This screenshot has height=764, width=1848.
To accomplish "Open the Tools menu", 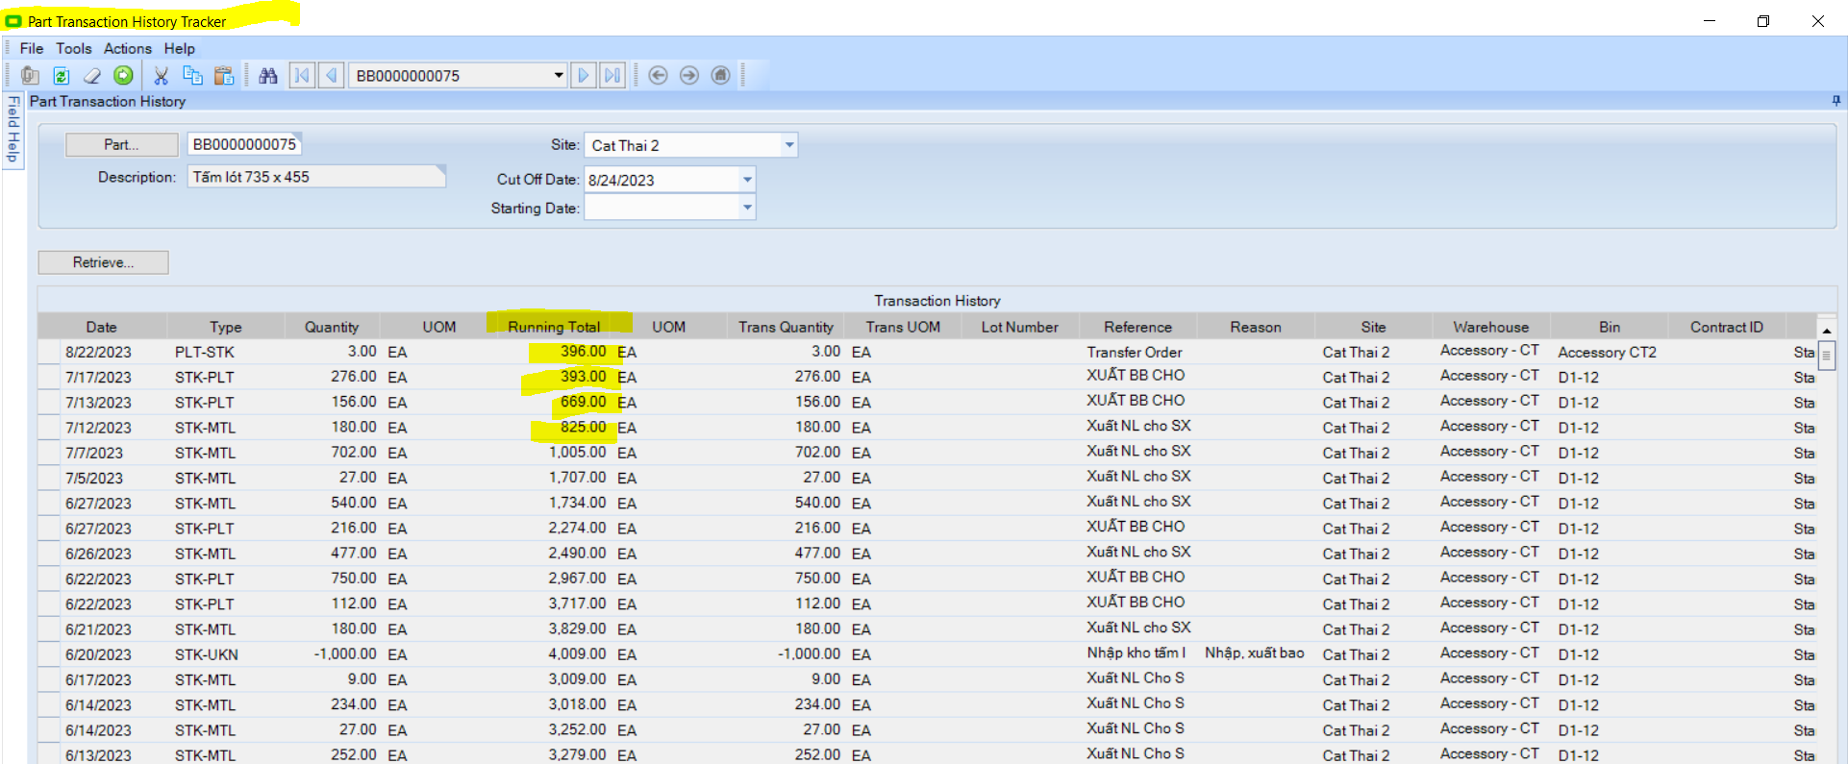I will pos(74,48).
